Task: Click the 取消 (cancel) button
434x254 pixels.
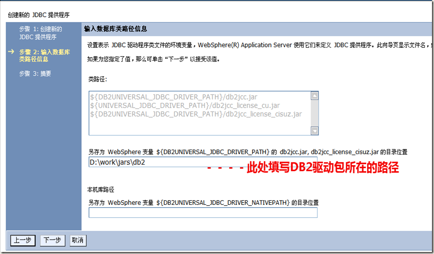Action: pyautogui.click(x=78, y=240)
